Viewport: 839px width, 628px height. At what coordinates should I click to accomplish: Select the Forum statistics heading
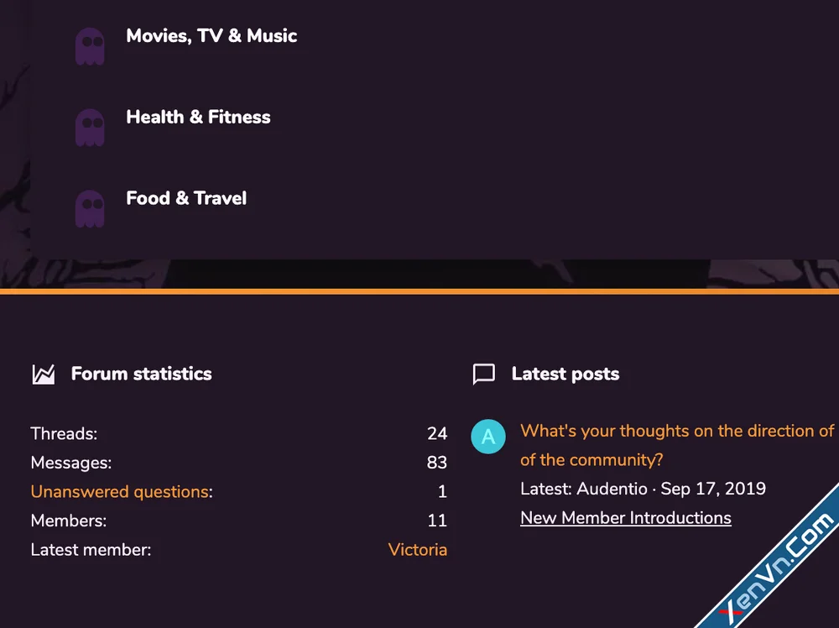click(141, 374)
